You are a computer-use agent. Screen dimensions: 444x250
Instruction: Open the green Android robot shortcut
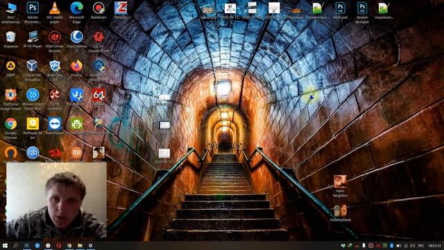click(77, 124)
